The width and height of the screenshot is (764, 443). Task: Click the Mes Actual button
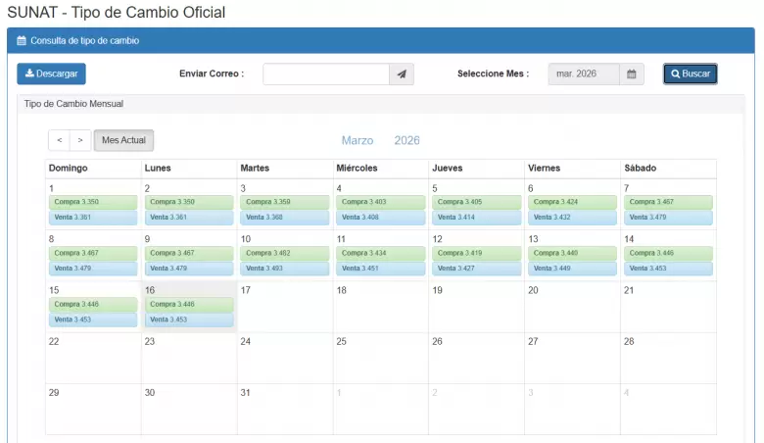pyautogui.click(x=123, y=140)
